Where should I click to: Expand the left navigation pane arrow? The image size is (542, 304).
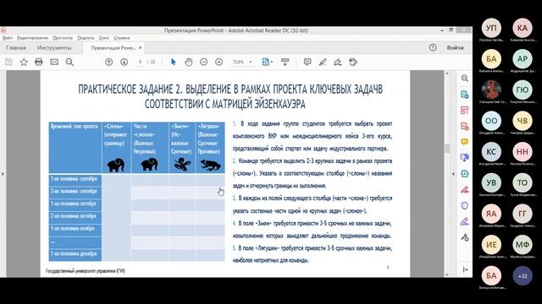click(x=3, y=174)
